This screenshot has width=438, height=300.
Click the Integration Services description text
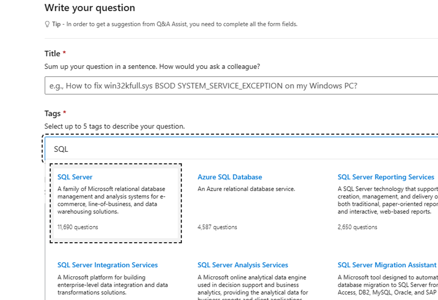click(x=113, y=285)
